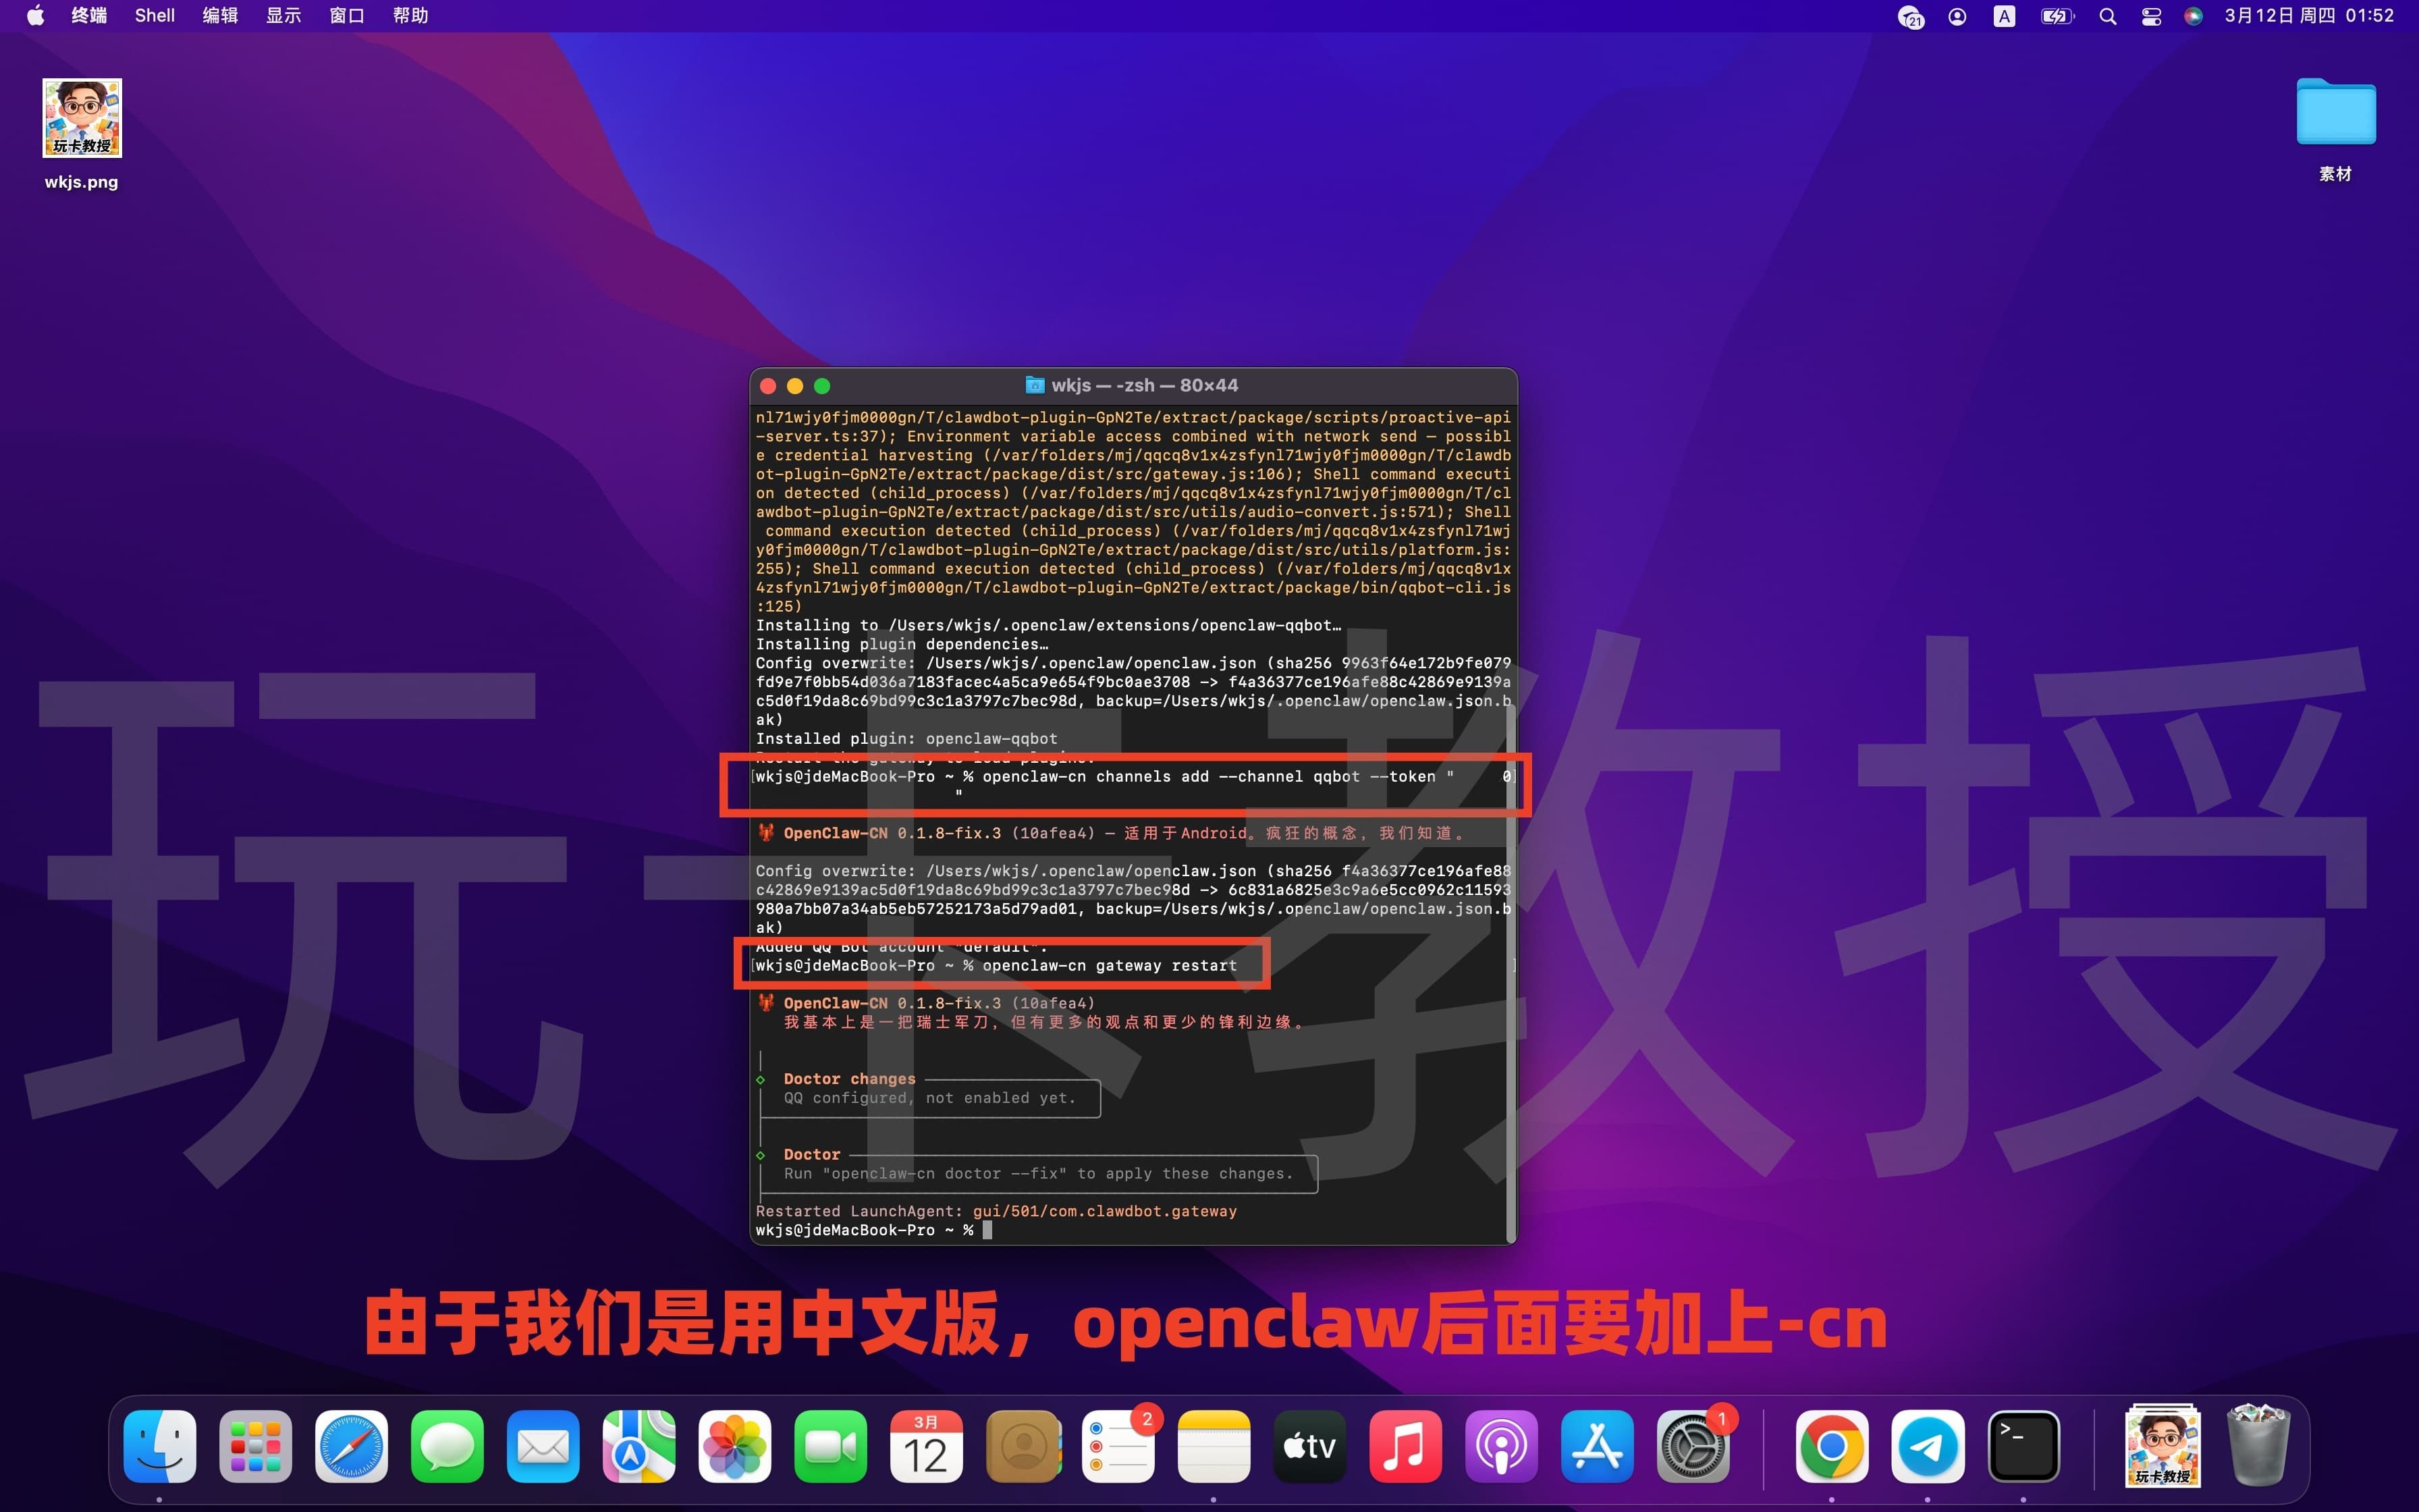Image resolution: width=2419 pixels, height=1512 pixels.
Task: Open the wkjs.png file on the desktop
Action: point(81,117)
